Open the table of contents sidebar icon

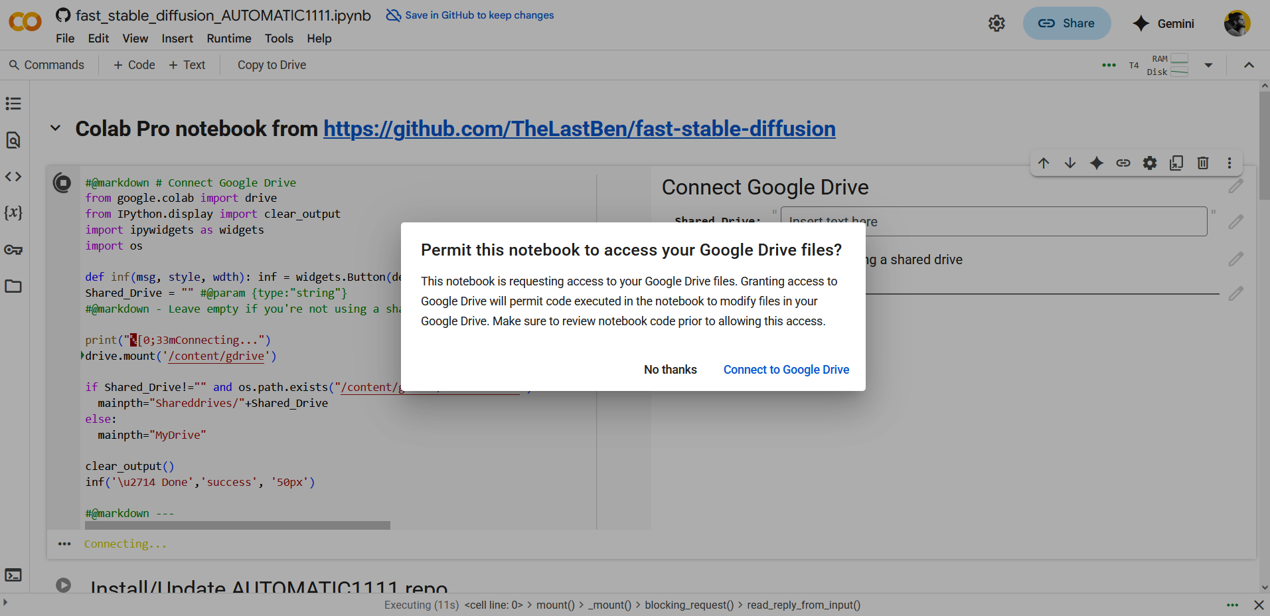tap(13, 104)
